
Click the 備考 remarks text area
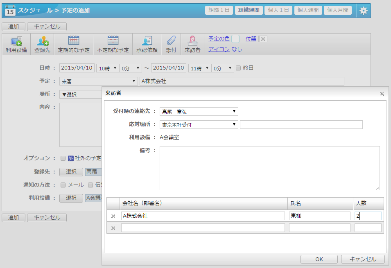pos(269,168)
